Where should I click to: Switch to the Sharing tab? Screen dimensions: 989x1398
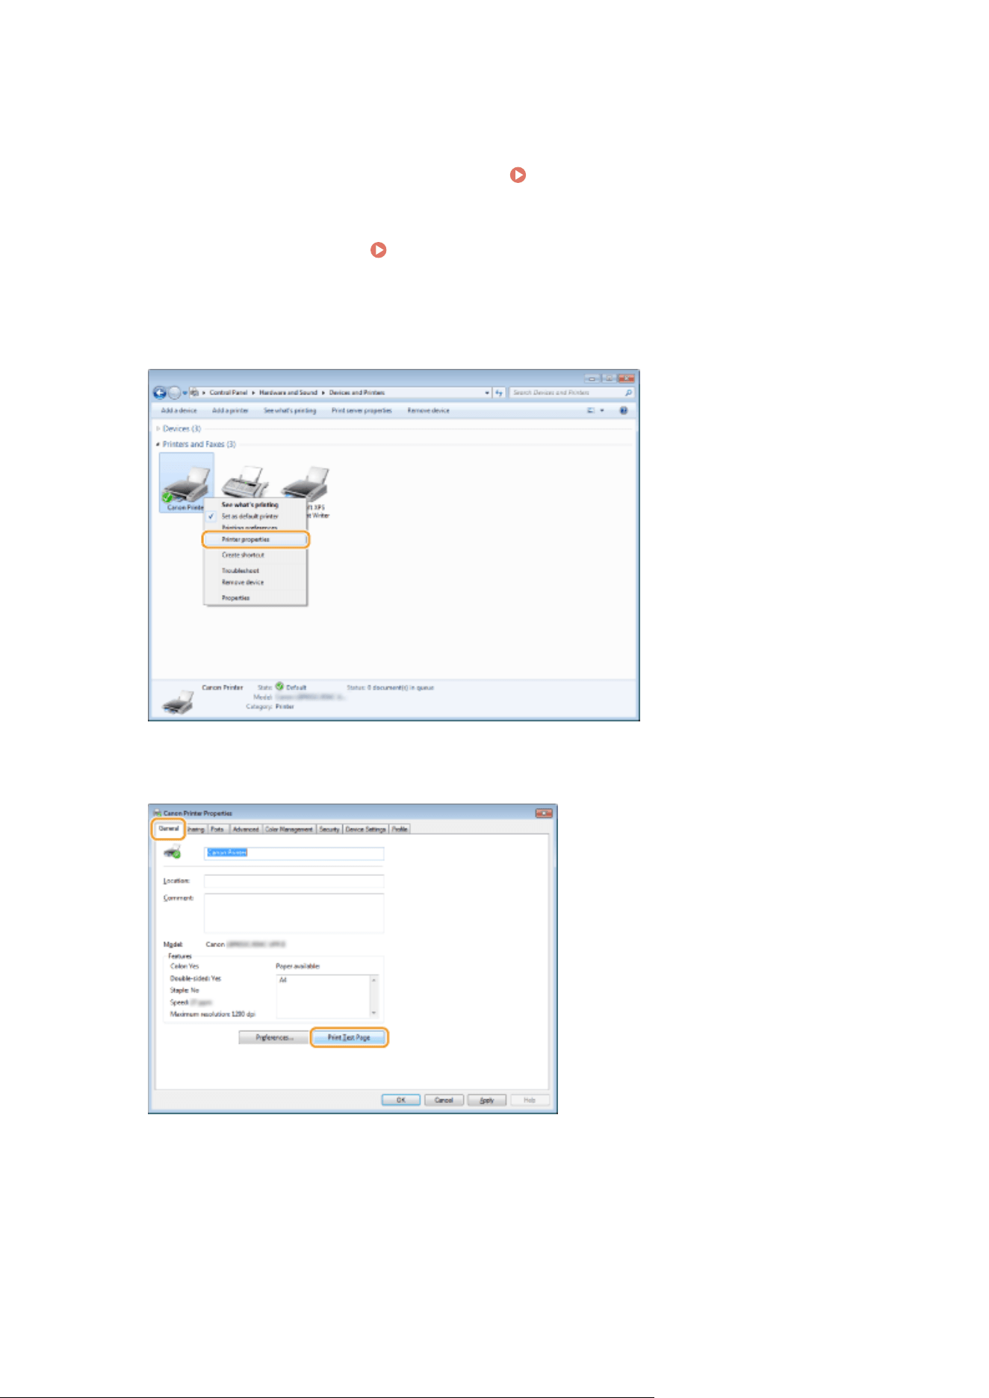click(196, 830)
